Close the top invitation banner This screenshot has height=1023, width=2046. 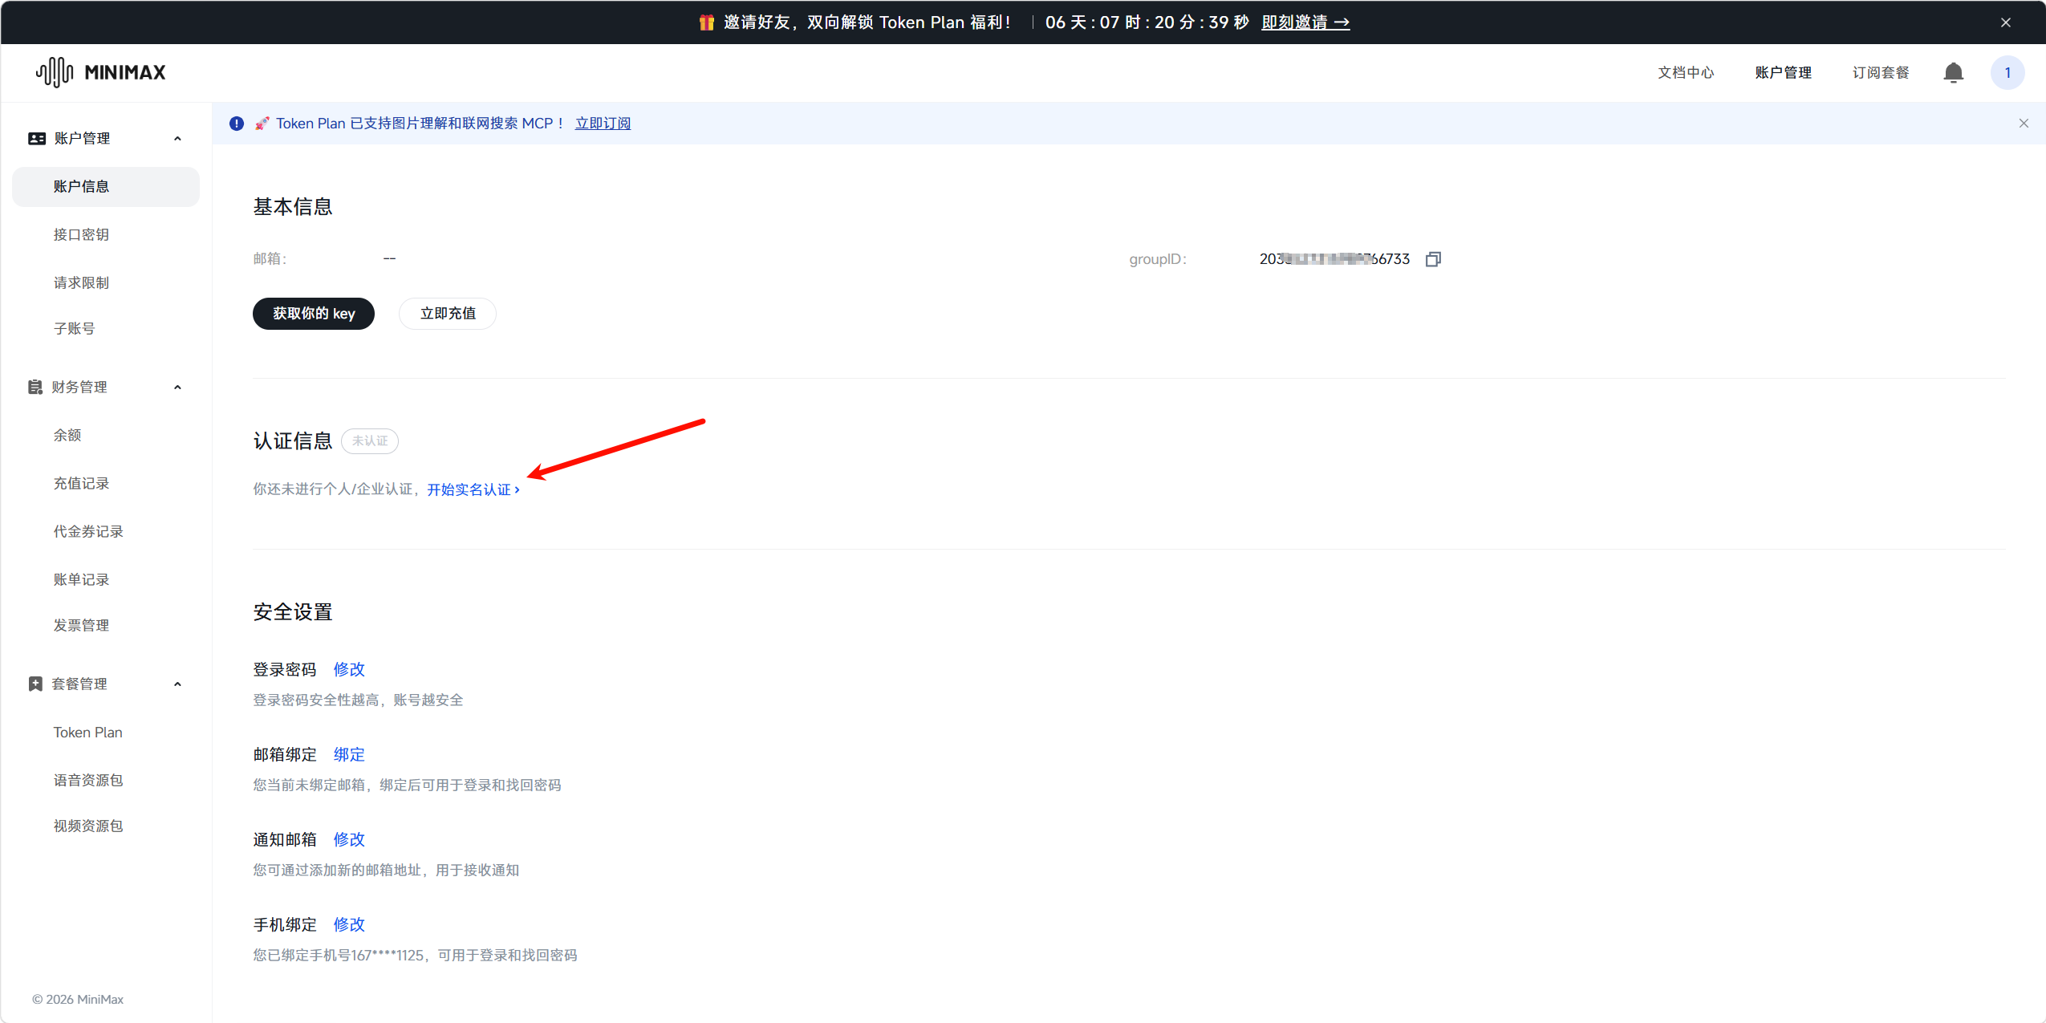click(2005, 22)
